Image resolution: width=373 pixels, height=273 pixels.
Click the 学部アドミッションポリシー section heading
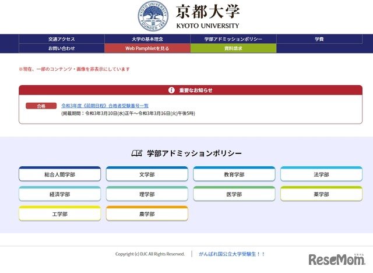point(194,153)
